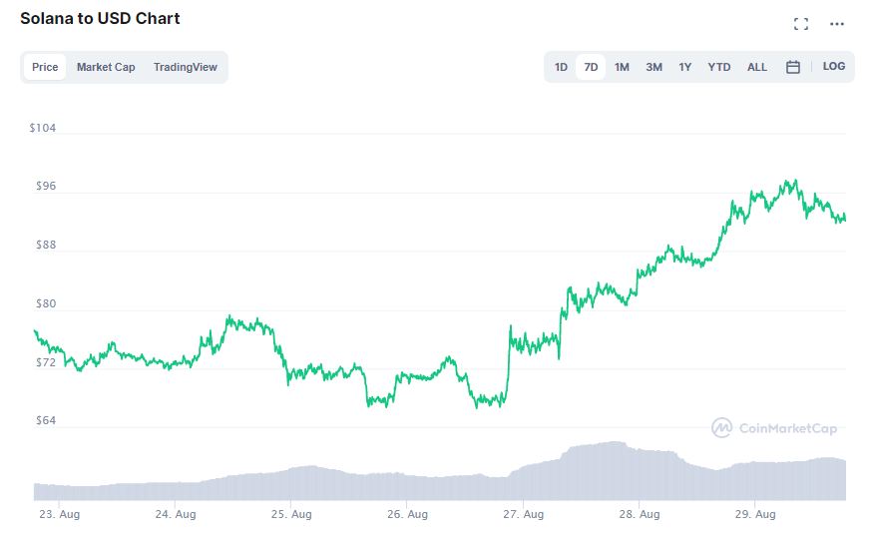Image resolution: width=873 pixels, height=536 pixels.
Task: Click the $96 price axis label
Action: click(48, 186)
